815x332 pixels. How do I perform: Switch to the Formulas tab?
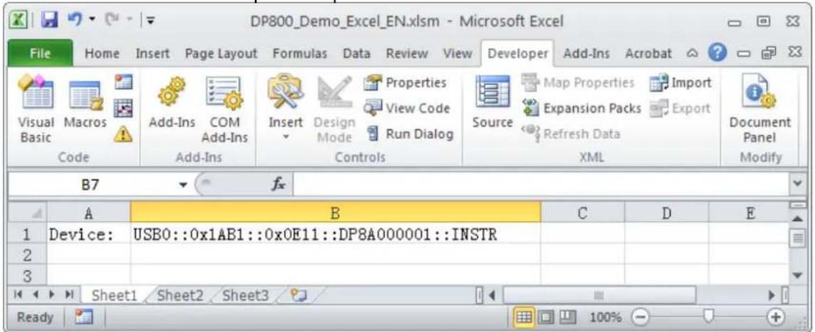click(298, 53)
